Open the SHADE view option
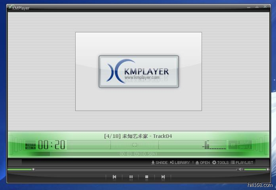The width and height of the screenshot is (276, 190). [x=159, y=162]
